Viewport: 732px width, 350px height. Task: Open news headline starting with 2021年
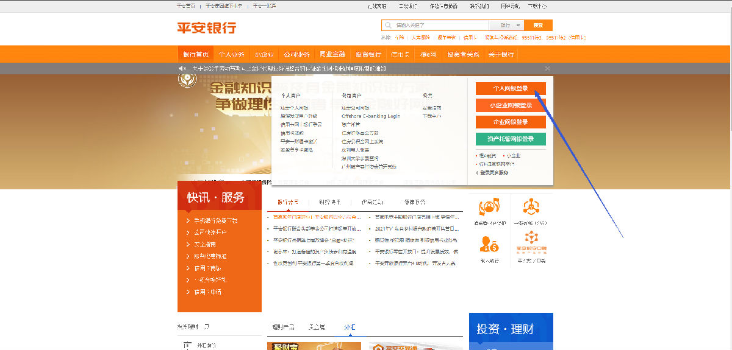(x=416, y=228)
